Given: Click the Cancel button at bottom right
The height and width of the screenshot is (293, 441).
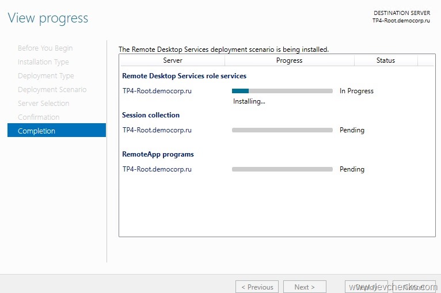Looking at the screenshot, I should pos(414,287).
